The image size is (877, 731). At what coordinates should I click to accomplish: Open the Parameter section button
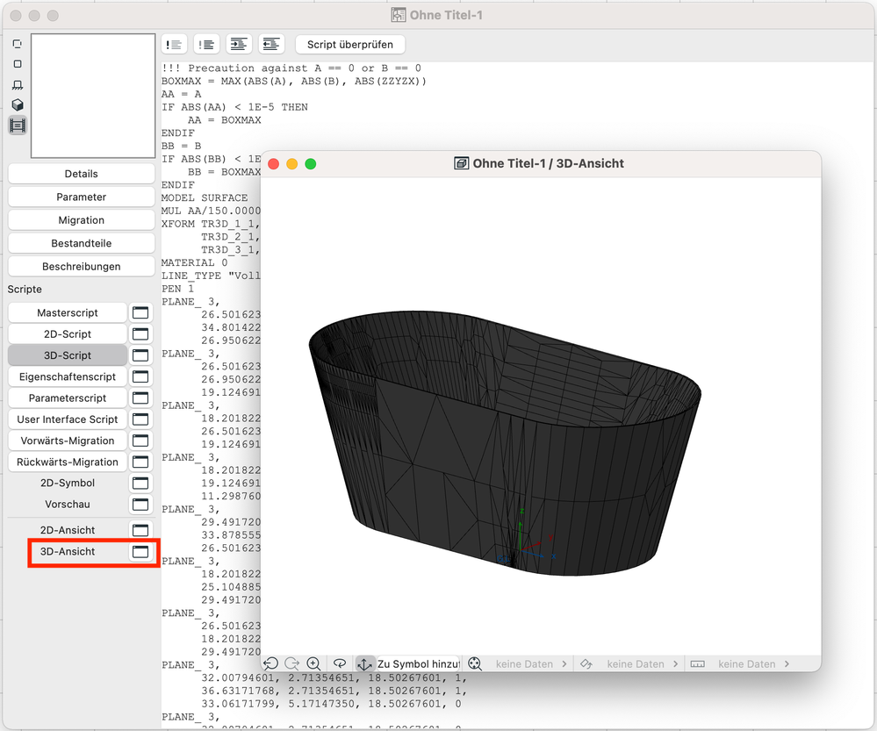[x=82, y=197]
